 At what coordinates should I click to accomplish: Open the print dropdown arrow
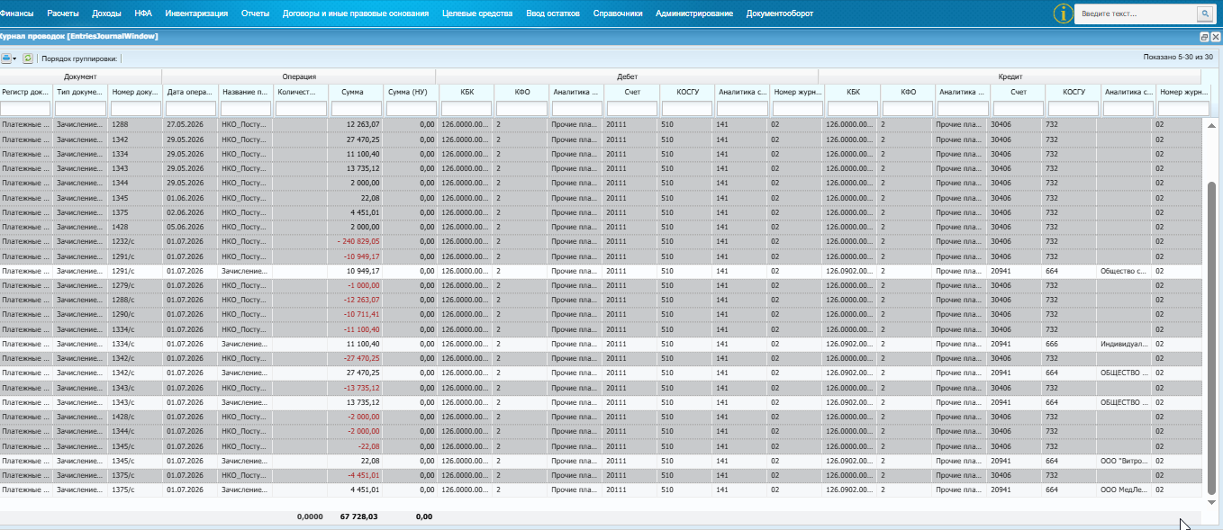(x=14, y=58)
